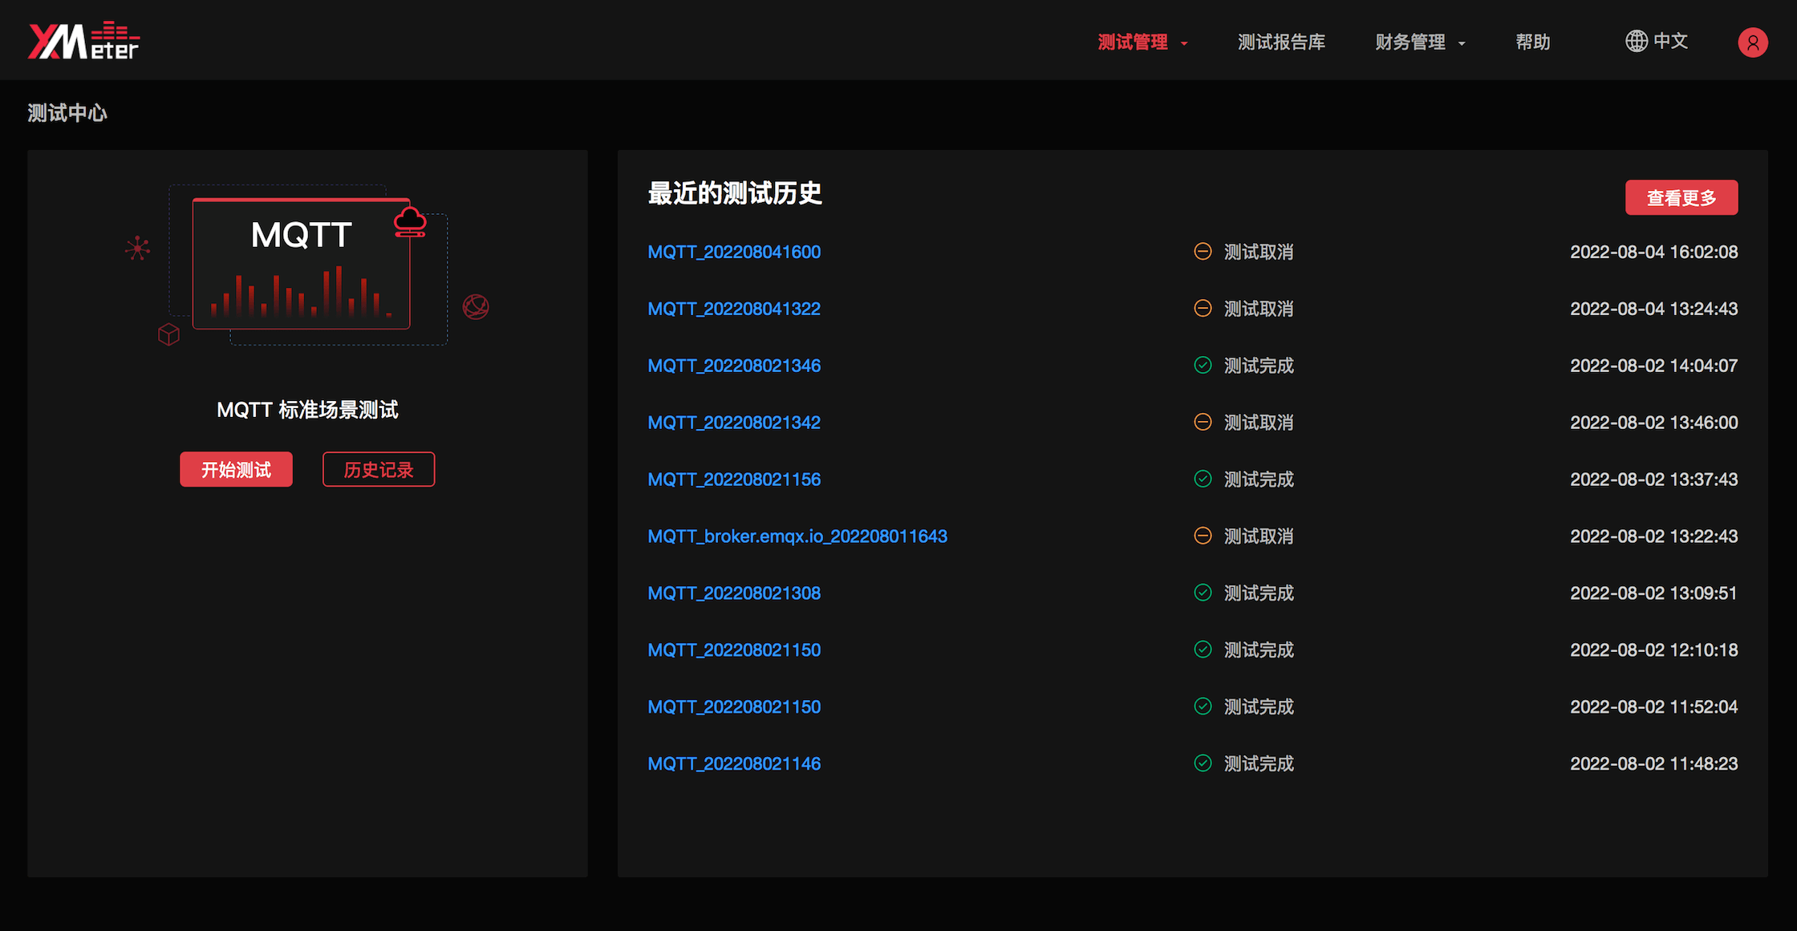Open the user profile avatar icon
1797x931 pixels.
[x=1752, y=42]
